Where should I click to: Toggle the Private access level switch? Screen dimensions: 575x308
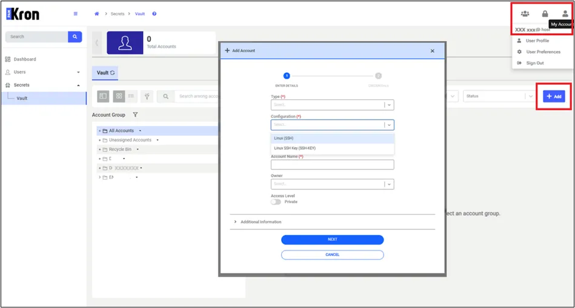click(x=276, y=202)
